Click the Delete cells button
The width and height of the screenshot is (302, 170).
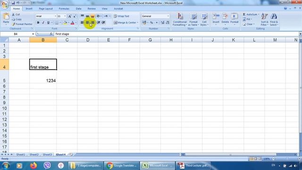coord(225,19)
